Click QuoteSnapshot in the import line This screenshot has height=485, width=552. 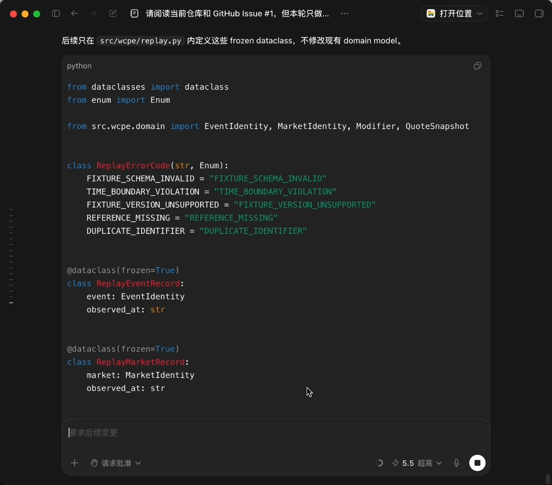click(437, 126)
